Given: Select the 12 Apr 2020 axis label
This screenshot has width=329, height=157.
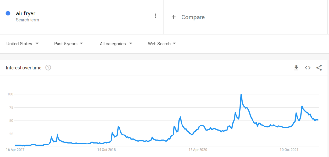Looking at the screenshot, I should [x=198, y=150].
